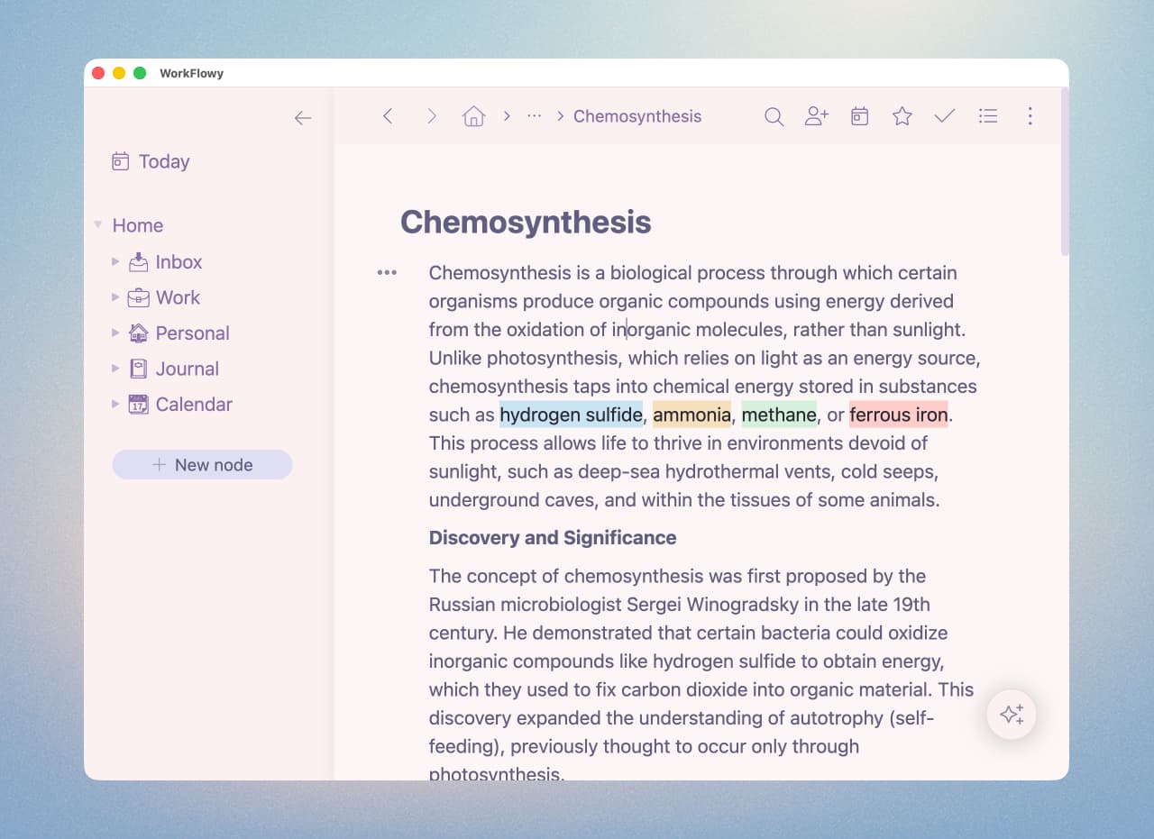Open the paragraph's three-dot bullet menu

coord(387,272)
